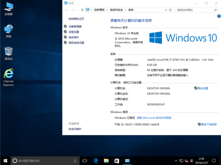Launch Microsoft Edge from the taskbar
Screen dimensions: 221x165
(96, 161)
